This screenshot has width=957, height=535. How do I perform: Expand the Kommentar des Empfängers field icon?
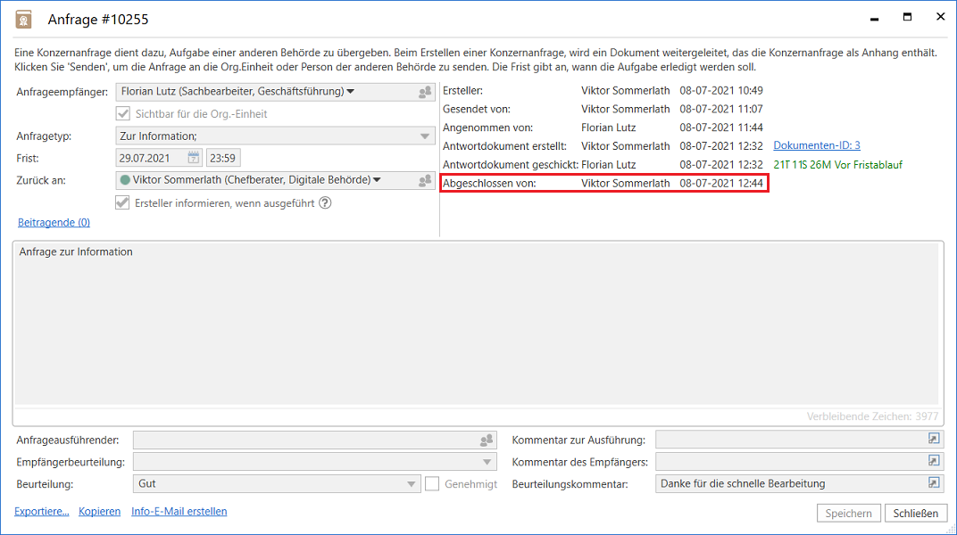[x=934, y=461]
